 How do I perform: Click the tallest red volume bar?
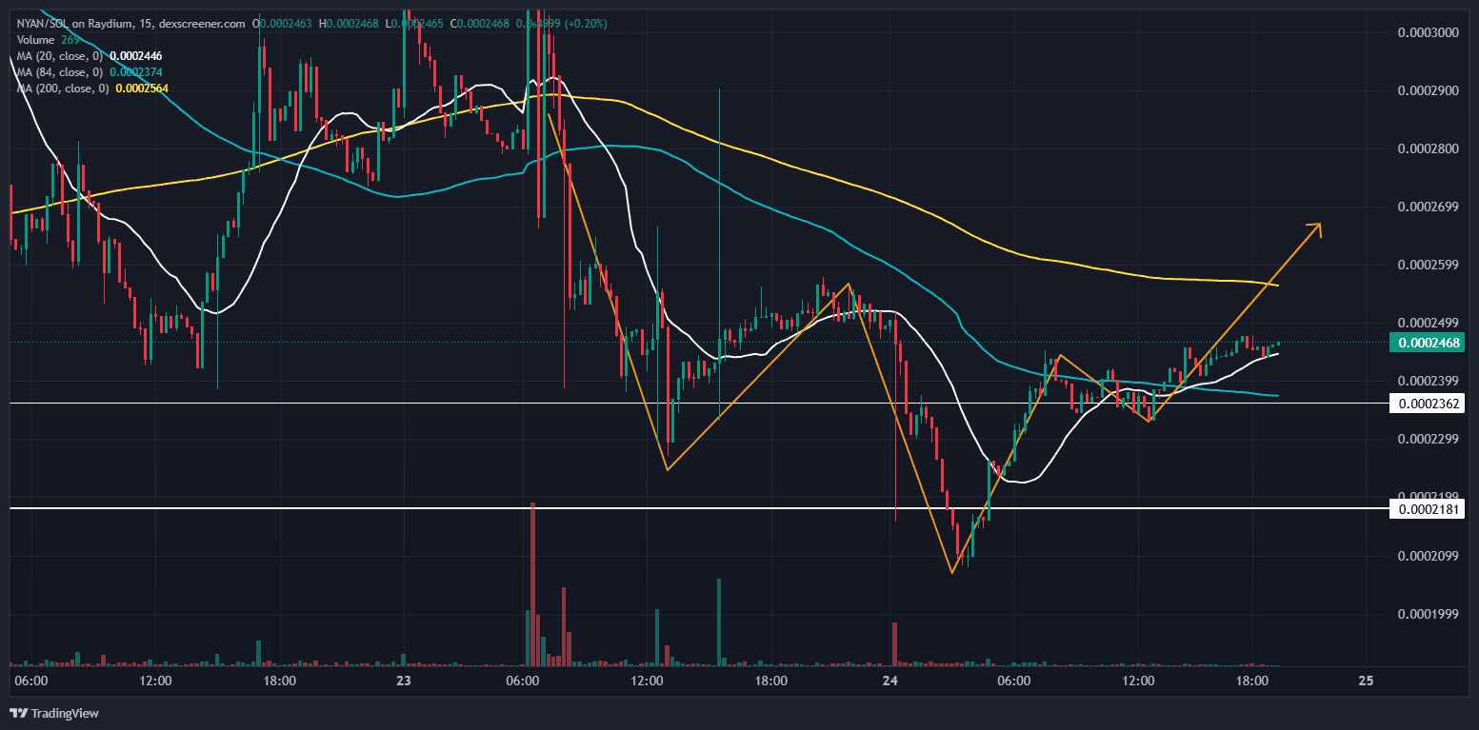tap(532, 582)
